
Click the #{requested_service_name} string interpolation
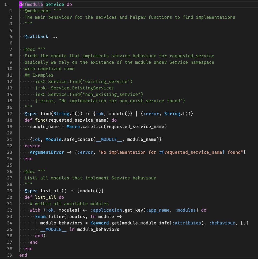tap(192, 152)
